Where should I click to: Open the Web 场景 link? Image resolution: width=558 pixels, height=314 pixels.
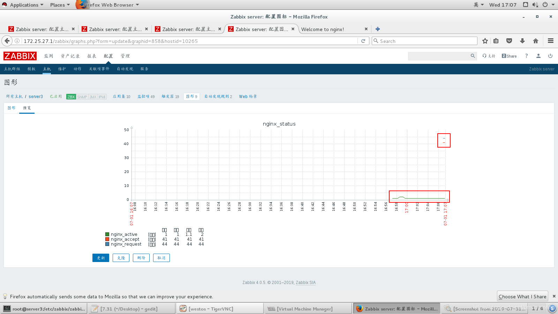tap(248, 96)
